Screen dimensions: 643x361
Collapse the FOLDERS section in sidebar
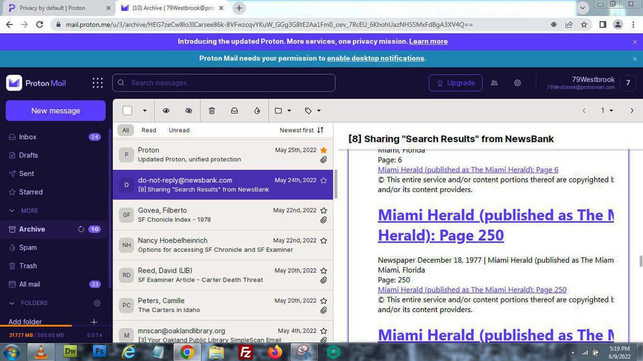click(28, 303)
